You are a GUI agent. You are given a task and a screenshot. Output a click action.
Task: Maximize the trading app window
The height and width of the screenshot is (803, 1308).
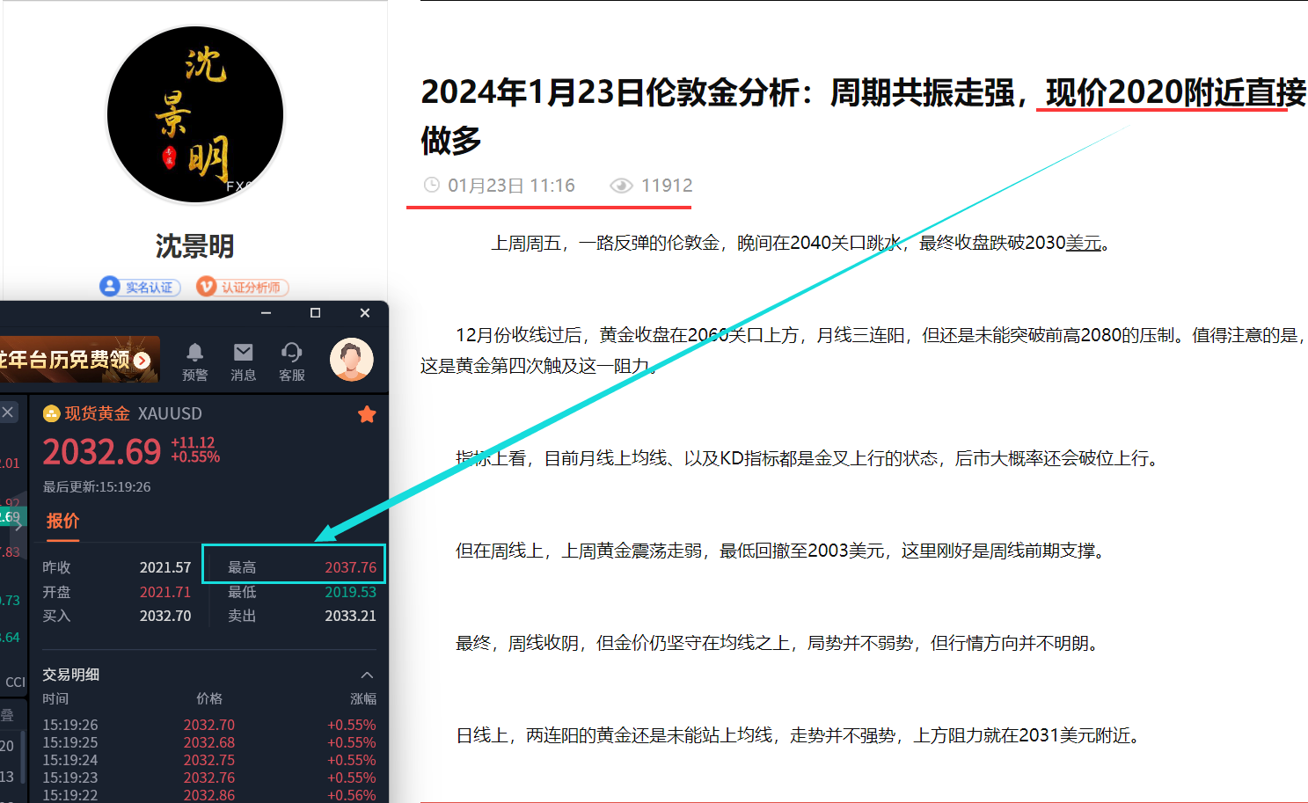(x=315, y=313)
